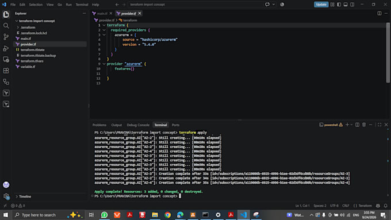Open the File menu
Image resolution: width=391 pixels, height=220 pixels.
(x=13, y=5)
